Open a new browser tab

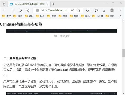click(53, 4)
